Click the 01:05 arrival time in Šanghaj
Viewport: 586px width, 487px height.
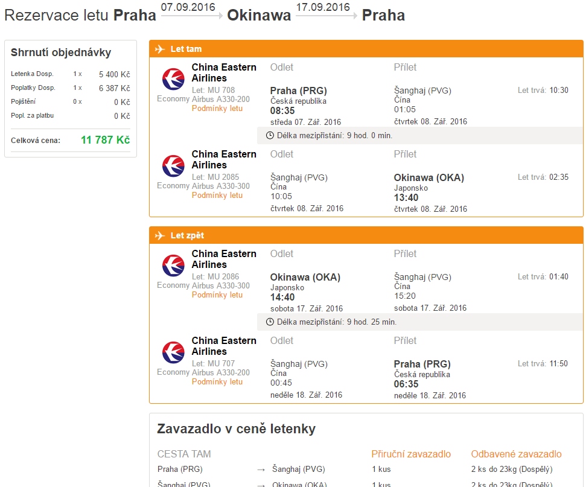pyautogui.click(x=405, y=109)
